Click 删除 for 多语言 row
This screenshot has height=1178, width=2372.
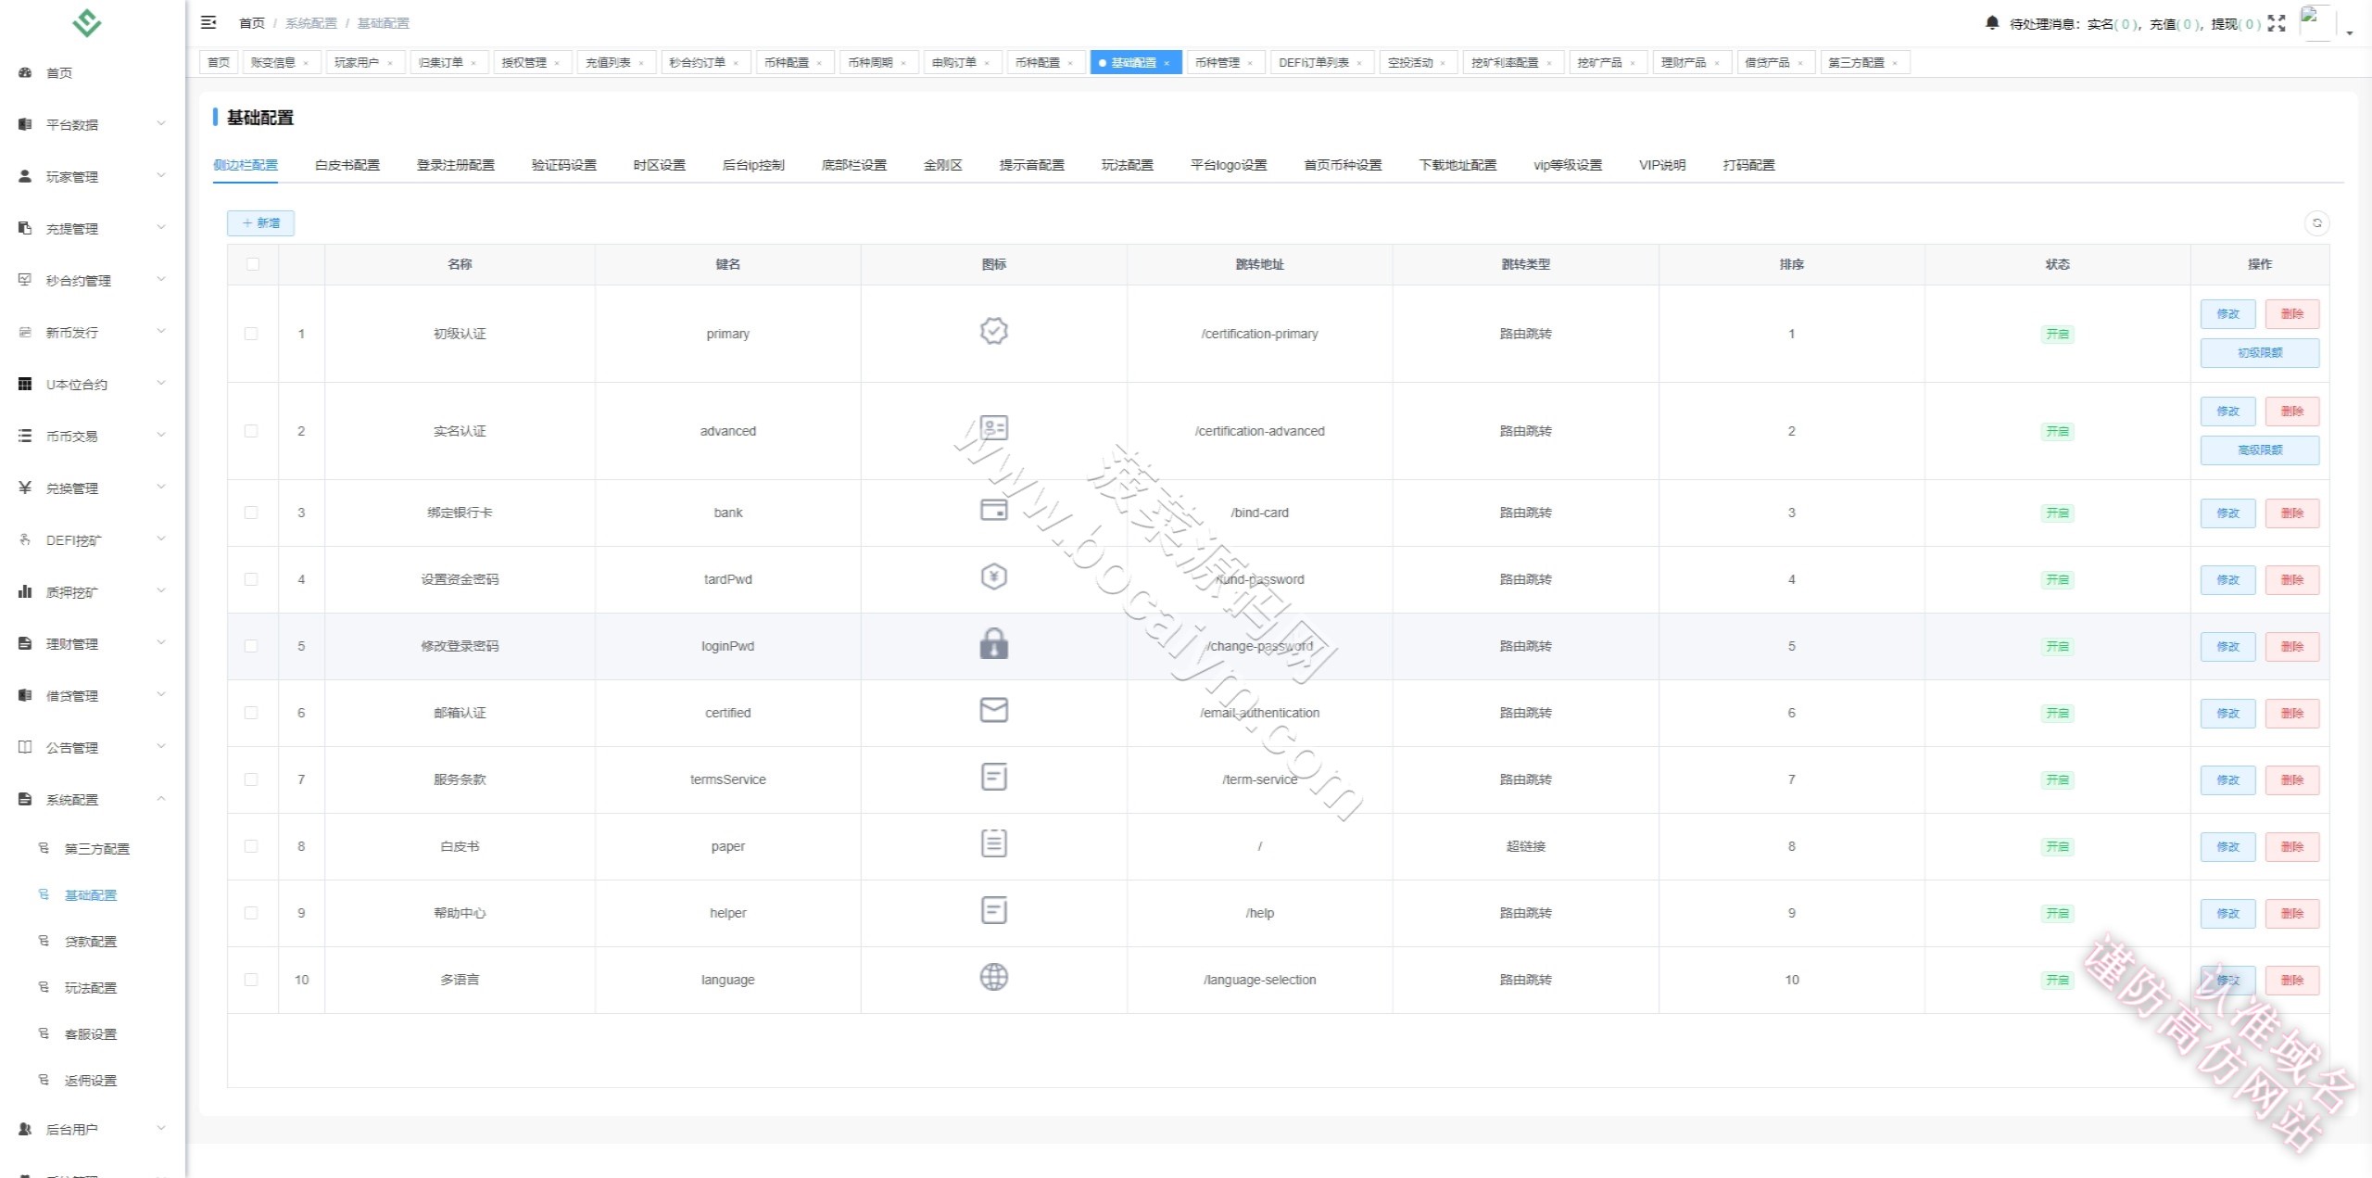(x=2292, y=981)
